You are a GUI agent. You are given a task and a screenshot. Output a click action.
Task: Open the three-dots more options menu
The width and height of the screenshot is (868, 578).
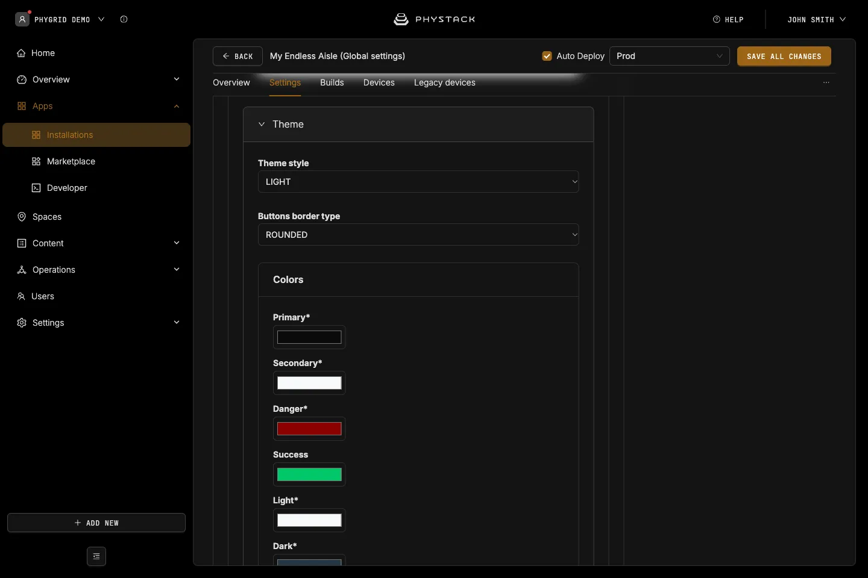[826, 82]
